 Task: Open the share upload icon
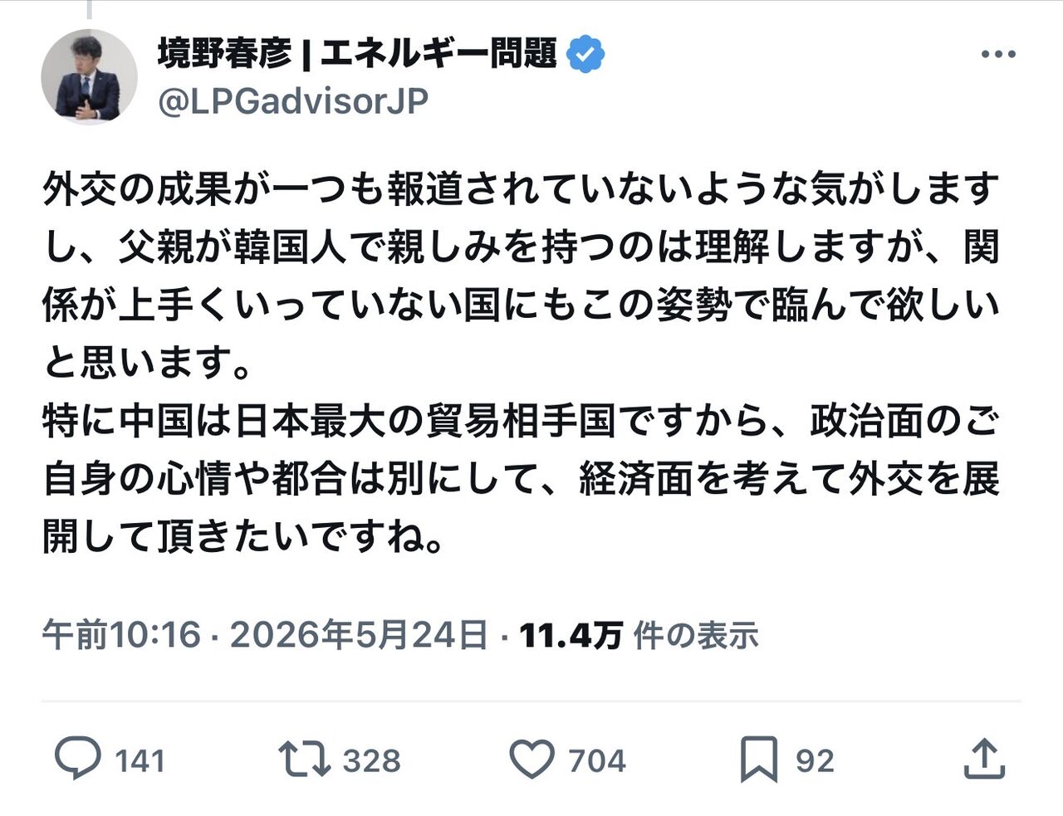pyautogui.click(x=984, y=759)
